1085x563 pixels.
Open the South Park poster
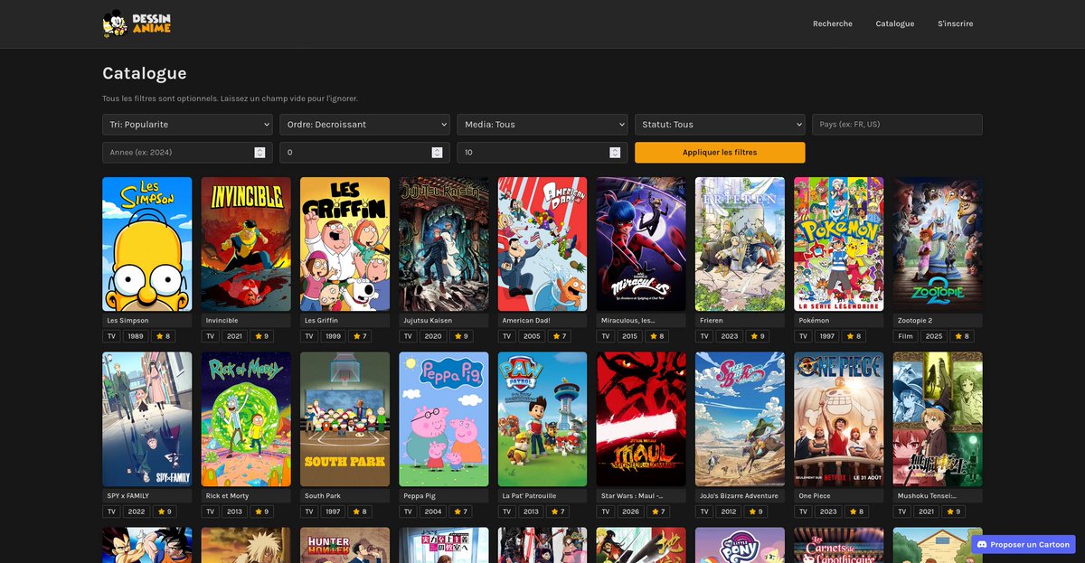coord(344,419)
